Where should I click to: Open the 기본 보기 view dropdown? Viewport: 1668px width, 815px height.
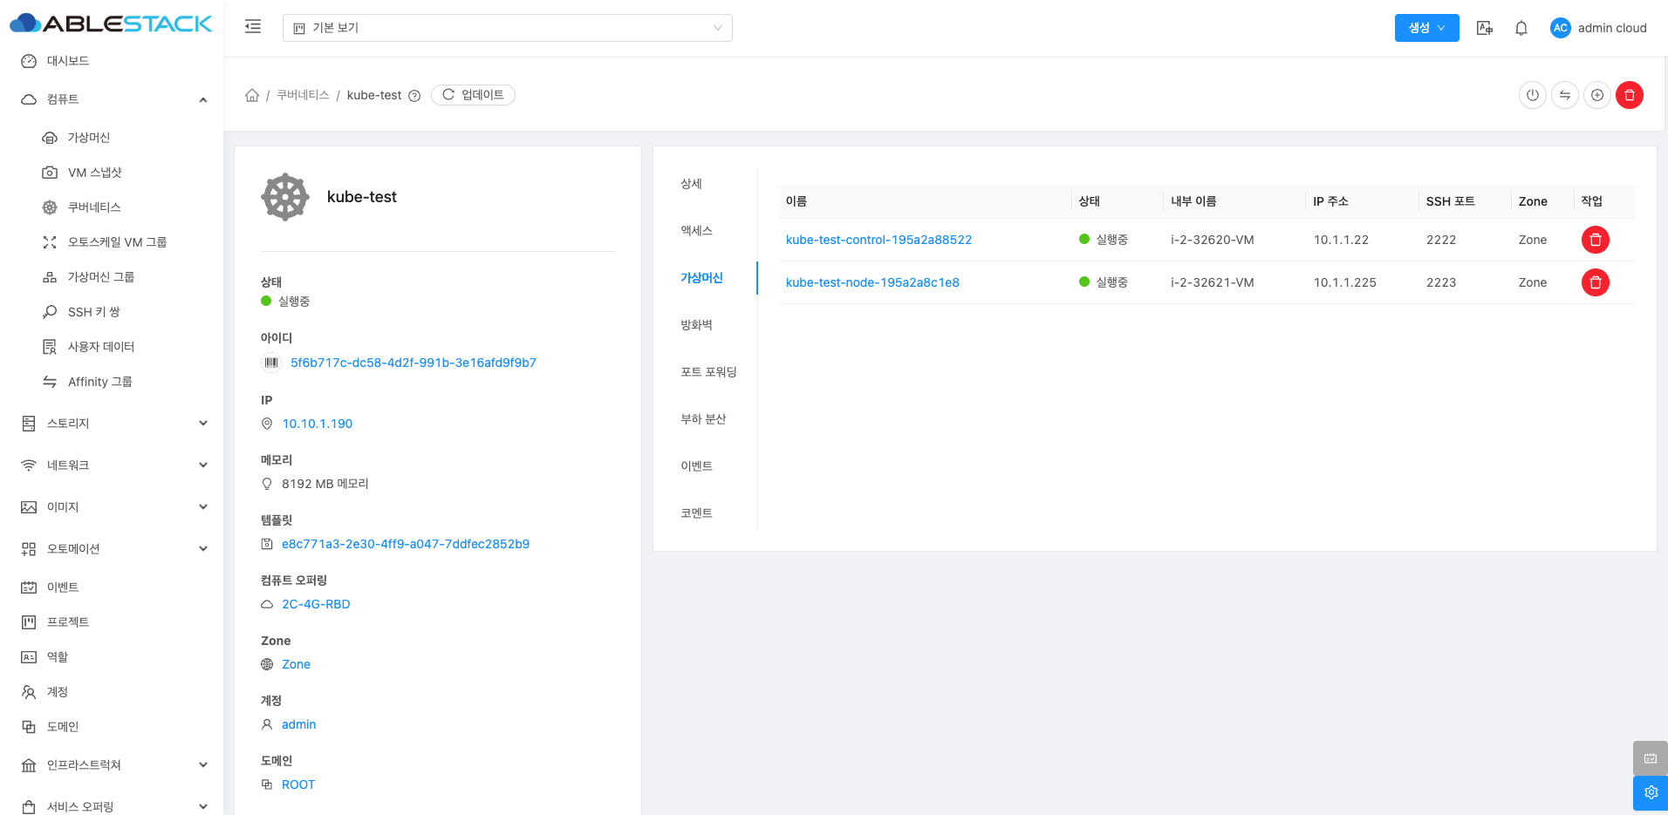(507, 28)
